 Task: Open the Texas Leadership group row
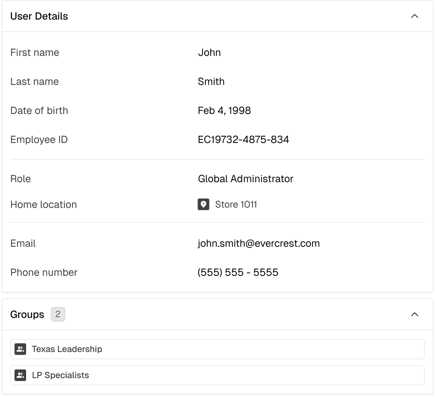217,349
